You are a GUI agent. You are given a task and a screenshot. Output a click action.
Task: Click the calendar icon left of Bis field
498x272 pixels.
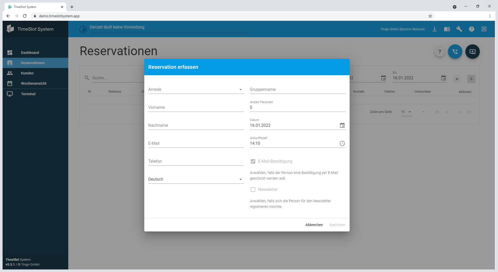[x=384, y=78]
